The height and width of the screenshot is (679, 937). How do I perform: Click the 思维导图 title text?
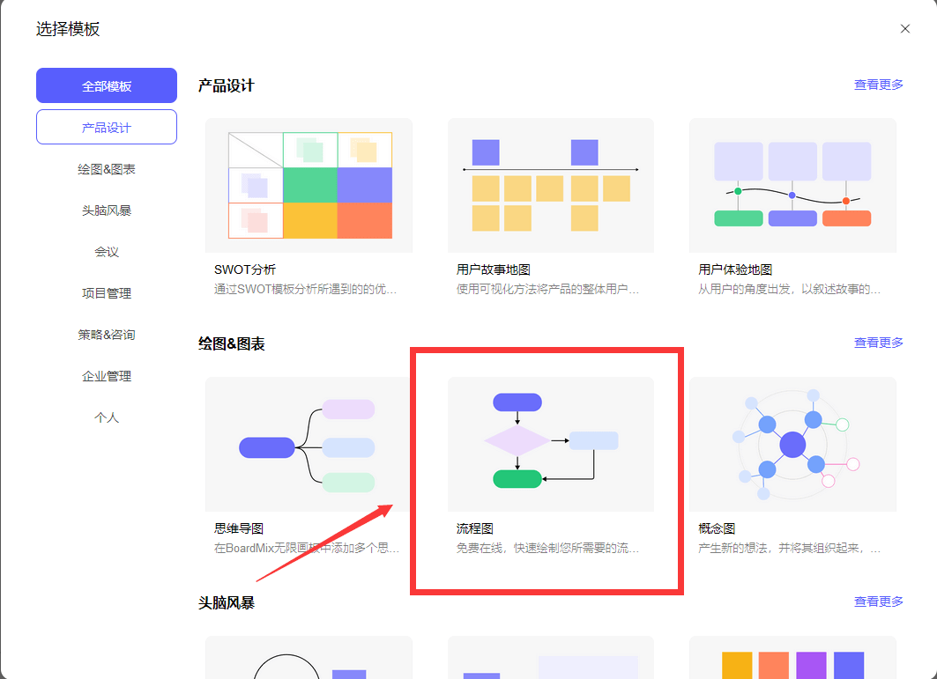click(x=239, y=528)
